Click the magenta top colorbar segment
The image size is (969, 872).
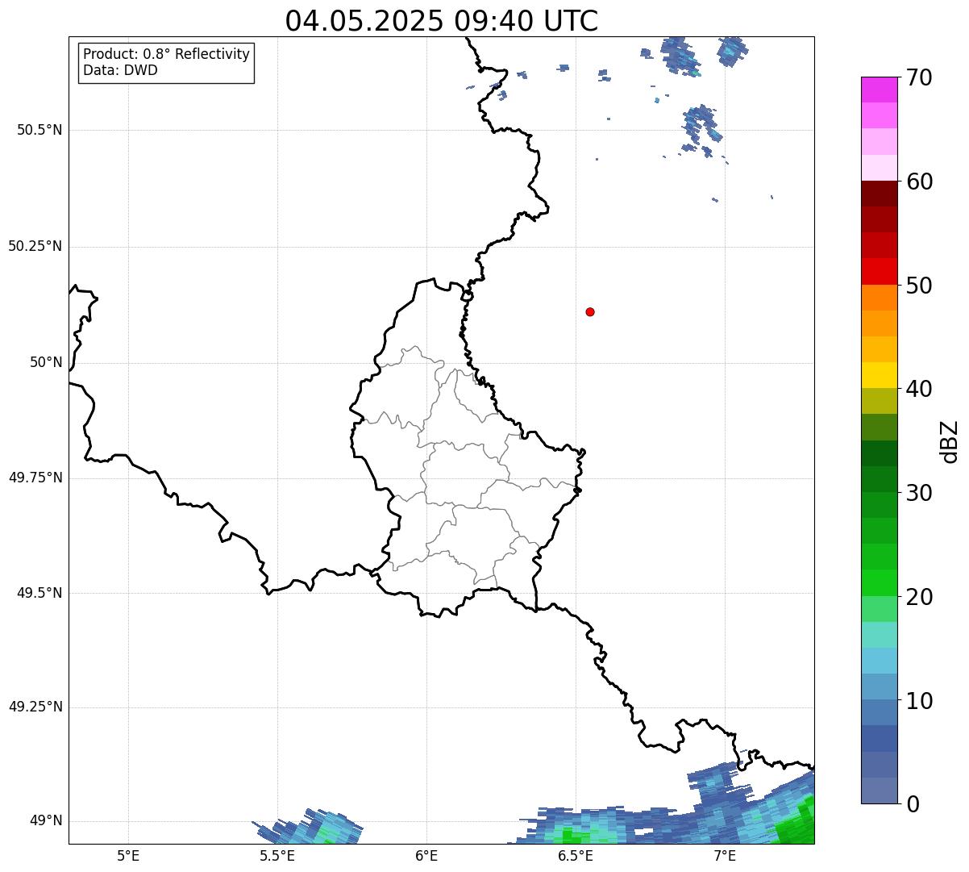[x=880, y=90]
